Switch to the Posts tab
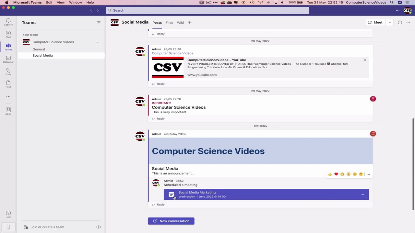The image size is (415, 233). click(x=157, y=23)
